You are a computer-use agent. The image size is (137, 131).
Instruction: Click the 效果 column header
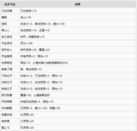click(x=78, y=4)
